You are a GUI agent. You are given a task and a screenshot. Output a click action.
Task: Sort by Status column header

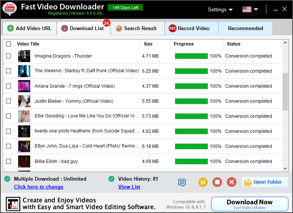[x=252, y=44]
